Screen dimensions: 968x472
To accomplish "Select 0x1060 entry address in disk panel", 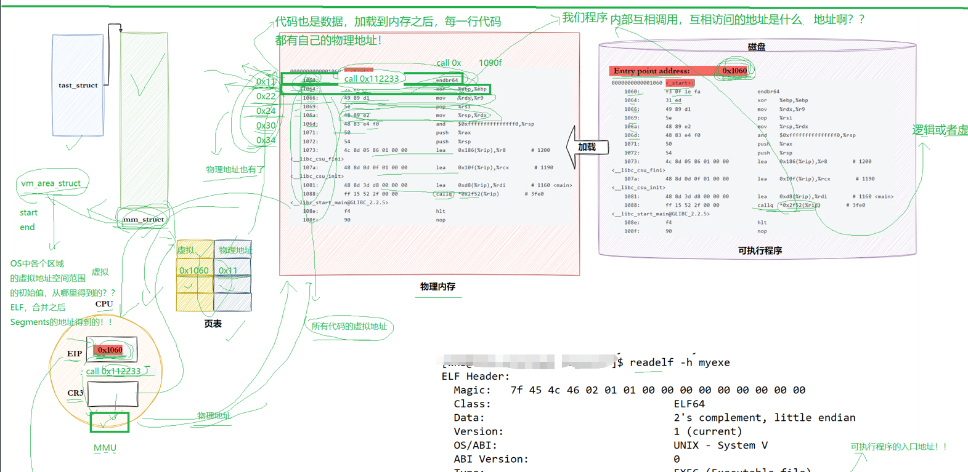I will pos(734,71).
